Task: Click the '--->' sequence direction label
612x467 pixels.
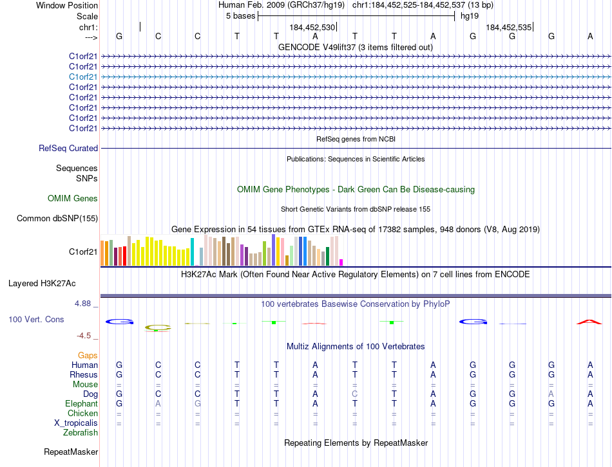Action: (x=91, y=37)
